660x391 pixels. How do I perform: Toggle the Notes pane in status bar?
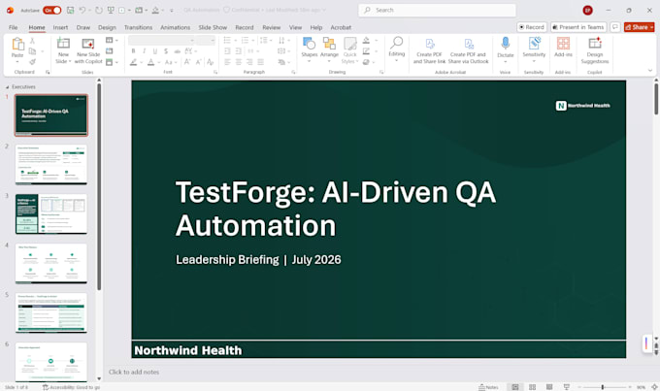point(488,387)
